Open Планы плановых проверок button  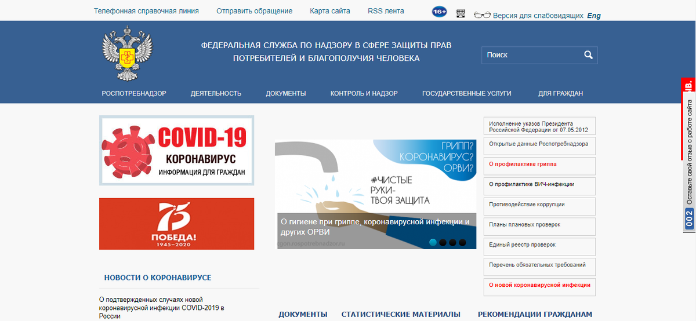[539, 227]
